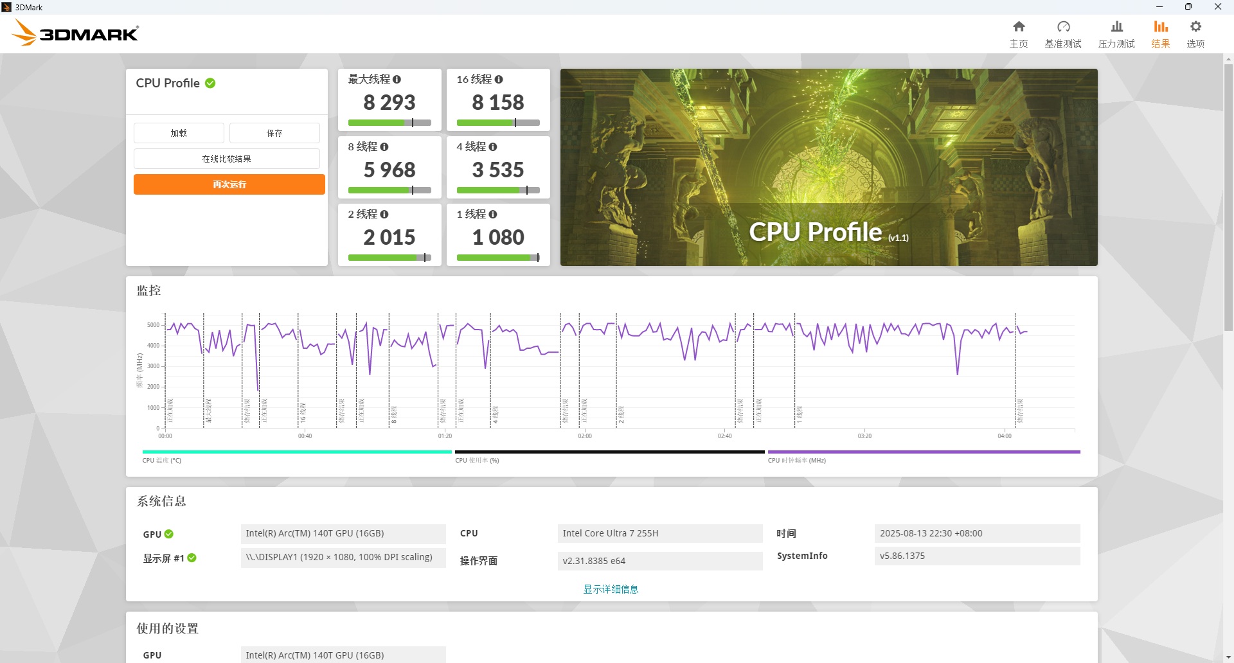Click info icon next to 最大线程
This screenshot has height=663, width=1234.
point(397,79)
